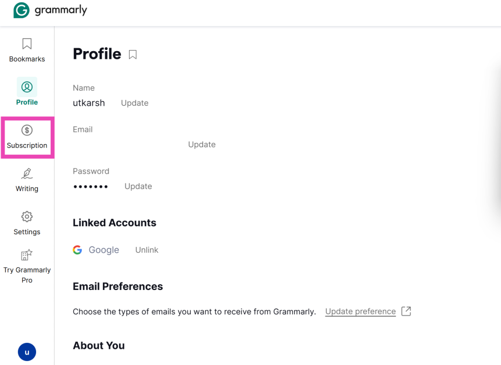Click the external link icon beside Update preference
Image resolution: width=501 pixels, height=365 pixels.
406,311
